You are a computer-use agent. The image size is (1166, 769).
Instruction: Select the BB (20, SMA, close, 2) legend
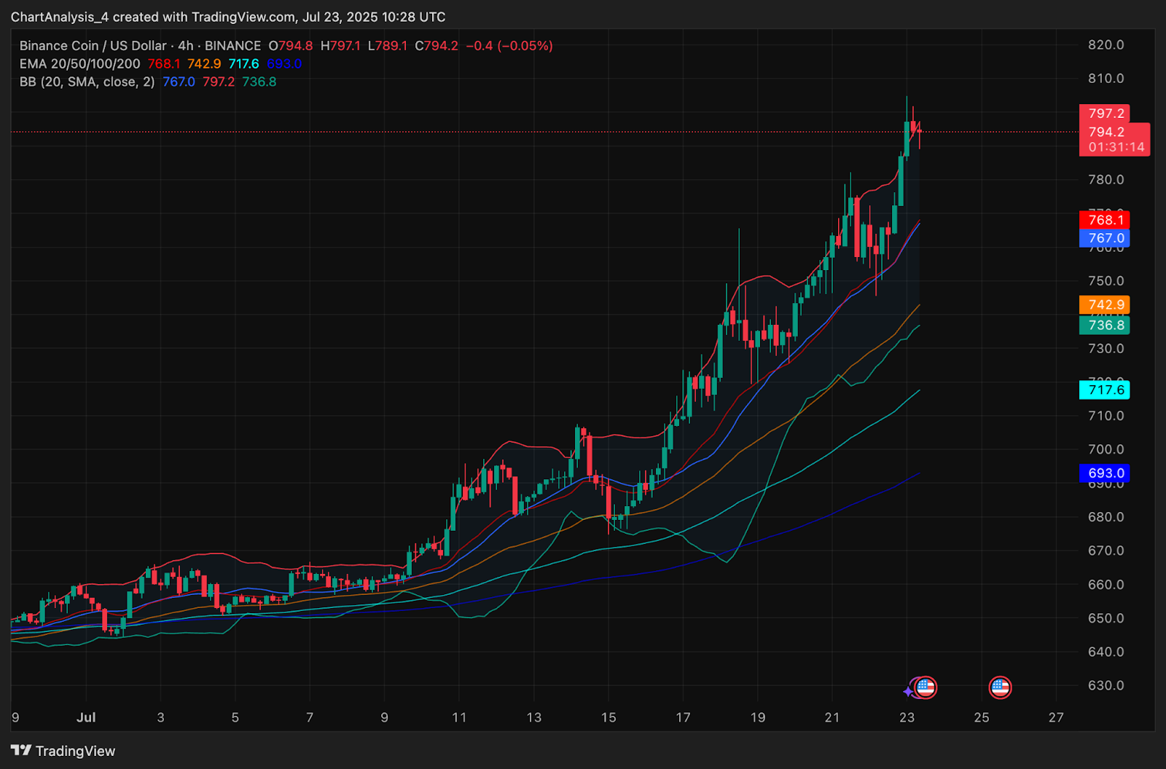pos(87,82)
